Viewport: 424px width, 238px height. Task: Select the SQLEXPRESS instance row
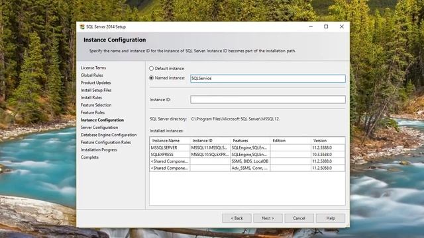[247, 155]
